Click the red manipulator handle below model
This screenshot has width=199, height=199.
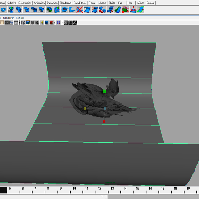coord(104,122)
